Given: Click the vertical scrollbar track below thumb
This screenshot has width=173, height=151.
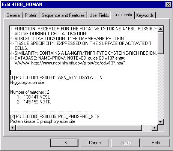Looking at the screenshot, I should pyautogui.click(x=161, y=86).
